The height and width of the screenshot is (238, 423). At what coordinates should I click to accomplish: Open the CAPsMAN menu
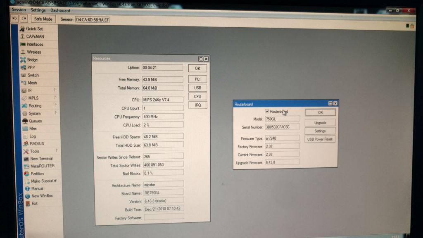[x=35, y=36]
